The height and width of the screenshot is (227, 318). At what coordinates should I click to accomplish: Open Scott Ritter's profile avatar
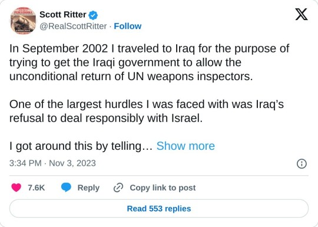click(23, 20)
